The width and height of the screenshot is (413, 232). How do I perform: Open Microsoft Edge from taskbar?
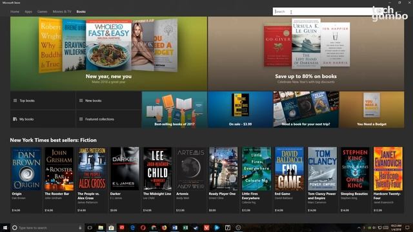pyautogui.click(x=132, y=227)
